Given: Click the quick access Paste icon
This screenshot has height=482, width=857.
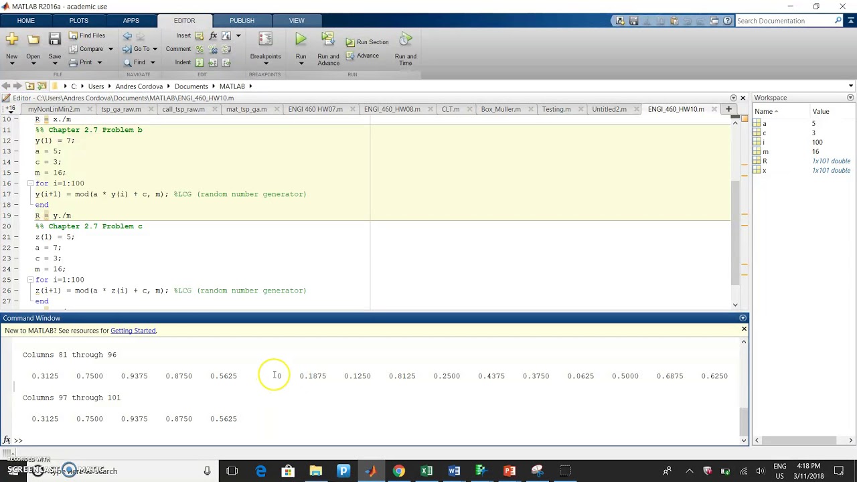Looking at the screenshot, I should (674, 21).
